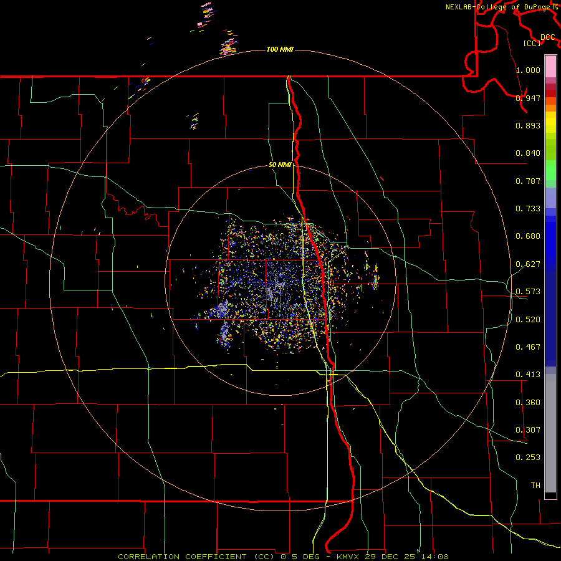Click the 100 NMI range ring label

(x=280, y=49)
